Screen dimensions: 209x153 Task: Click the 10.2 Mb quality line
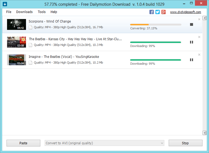68,63
